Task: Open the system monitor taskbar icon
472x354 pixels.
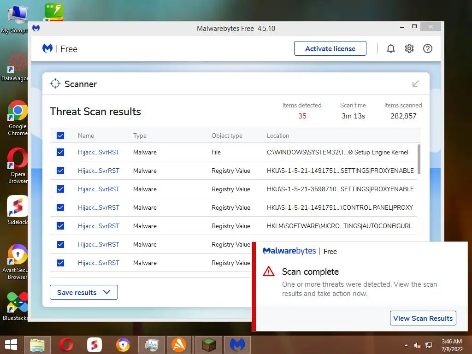Action: [x=151, y=345]
